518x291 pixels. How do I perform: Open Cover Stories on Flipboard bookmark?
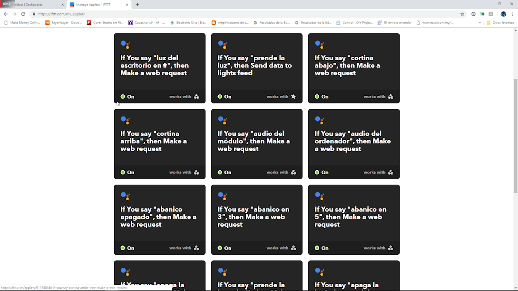(x=105, y=23)
